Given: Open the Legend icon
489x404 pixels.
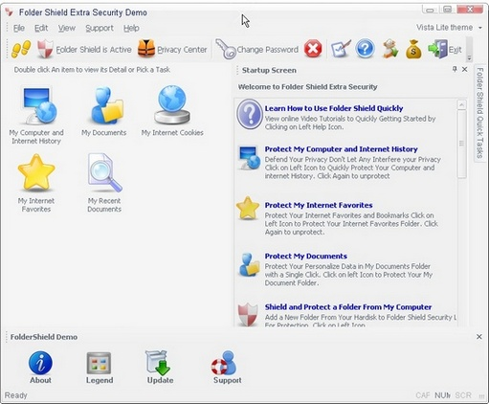Looking at the screenshot, I should pos(99,363).
